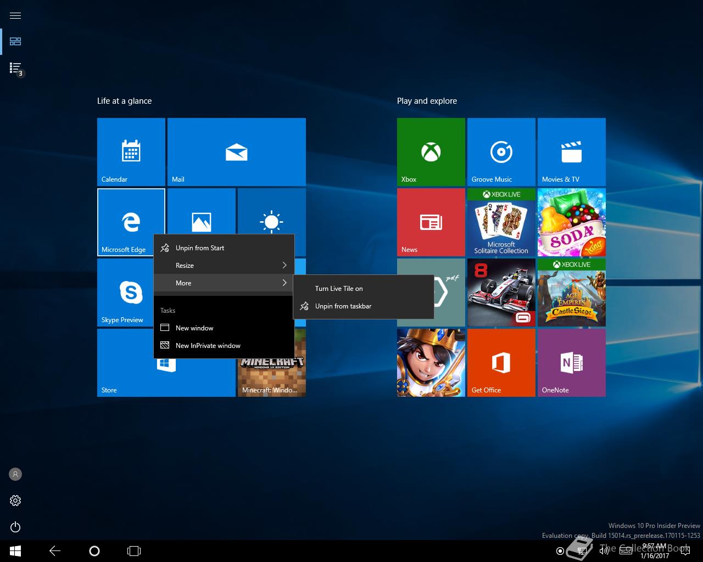The width and height of the screenshot is (703, 562).
Task: Open the clock showing 9:57 AM
Action: click(654, 551)
